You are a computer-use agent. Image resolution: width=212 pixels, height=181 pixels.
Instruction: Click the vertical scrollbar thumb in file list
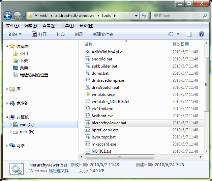pos(206,84)
